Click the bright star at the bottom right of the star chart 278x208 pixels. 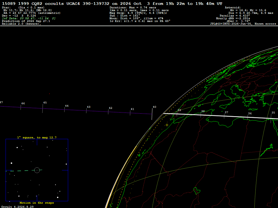tap(58, 197)
